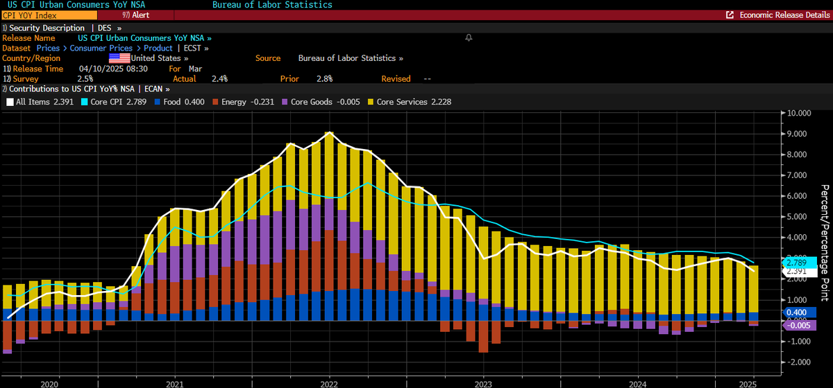Click the Prices breadcrumb in Dataset

point(47,48)
